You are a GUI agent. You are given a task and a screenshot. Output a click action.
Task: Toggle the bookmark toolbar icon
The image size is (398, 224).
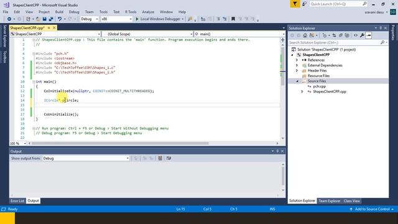(x=233, y=19)
